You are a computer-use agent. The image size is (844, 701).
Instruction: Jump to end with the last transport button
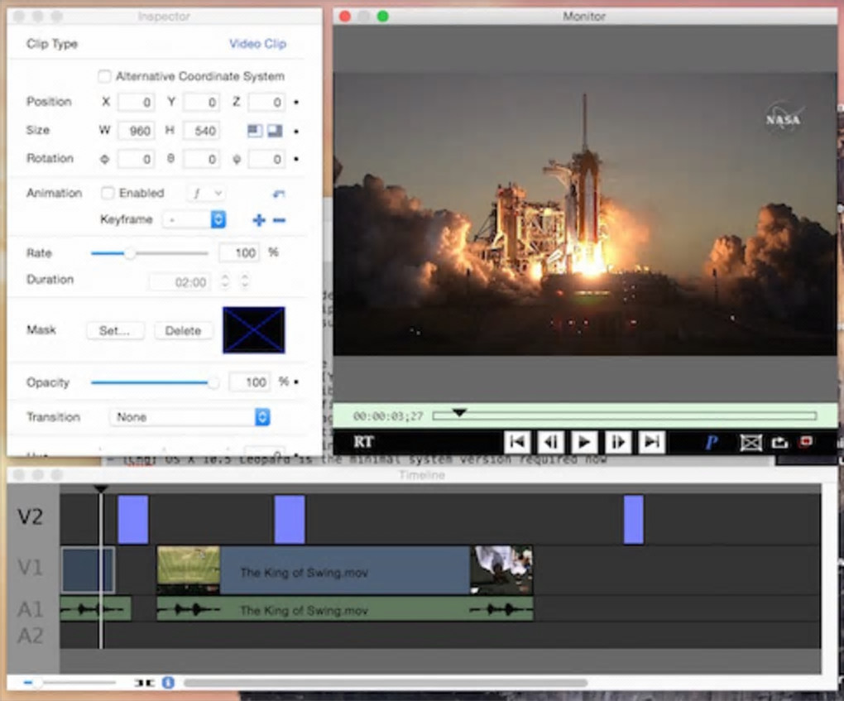click(x=651, y=442)
